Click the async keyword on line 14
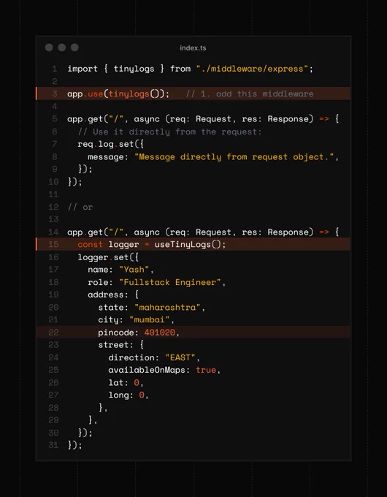This screenshot has height=497, width=387. pyautogui.click(x=147, y=232)
